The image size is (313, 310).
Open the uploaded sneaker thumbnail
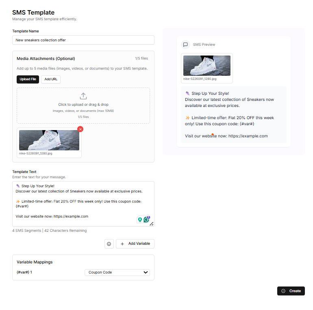click(x=49, y=140)
